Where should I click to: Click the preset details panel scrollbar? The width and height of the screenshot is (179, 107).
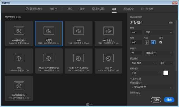coord(176,45)
